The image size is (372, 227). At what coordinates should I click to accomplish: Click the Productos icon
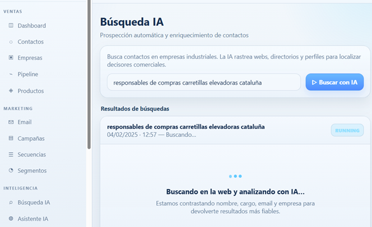pos(11,91)
